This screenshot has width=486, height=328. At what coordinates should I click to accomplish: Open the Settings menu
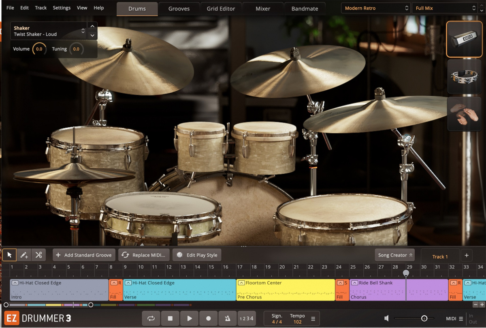coord(62,8)
